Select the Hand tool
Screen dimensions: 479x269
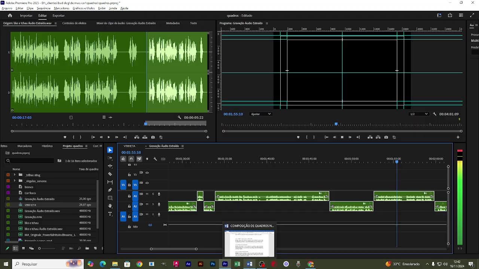110,206
